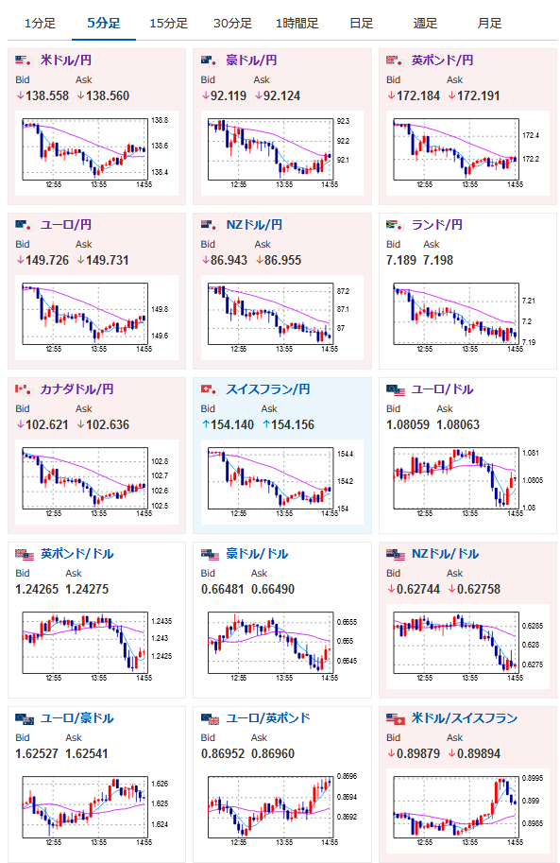Switch to the 1分足 tab

point(40,23)
